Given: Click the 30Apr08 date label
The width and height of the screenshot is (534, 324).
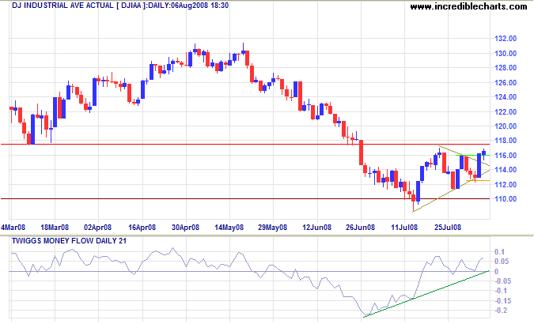Looking at the screenshot, I should coord(185,228).
